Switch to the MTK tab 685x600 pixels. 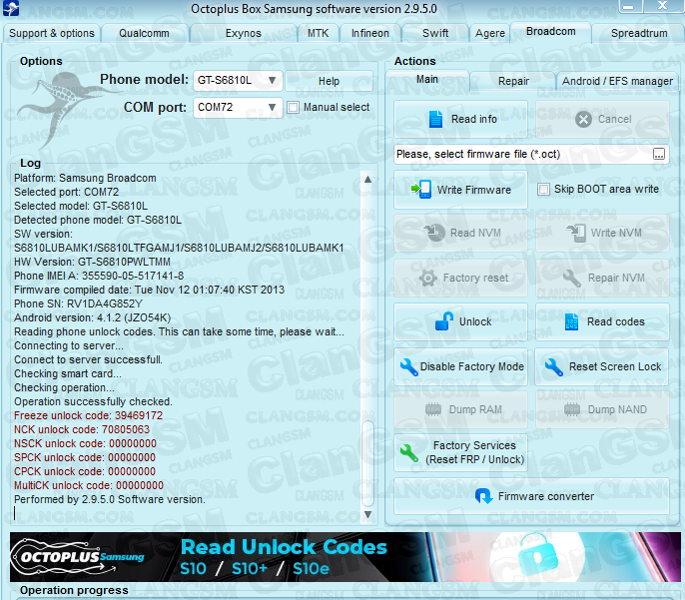pos(318,33)
